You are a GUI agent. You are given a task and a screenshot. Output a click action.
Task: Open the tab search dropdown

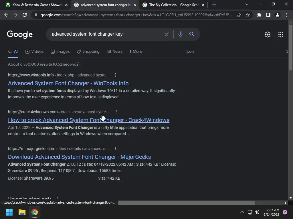[x=247, y=4]
